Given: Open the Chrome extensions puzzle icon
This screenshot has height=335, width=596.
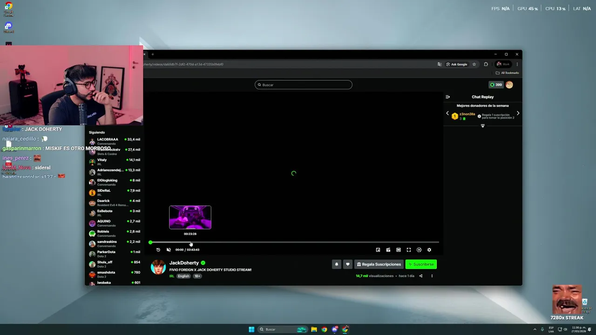Looking at the screenshot, I should point(486,64).
